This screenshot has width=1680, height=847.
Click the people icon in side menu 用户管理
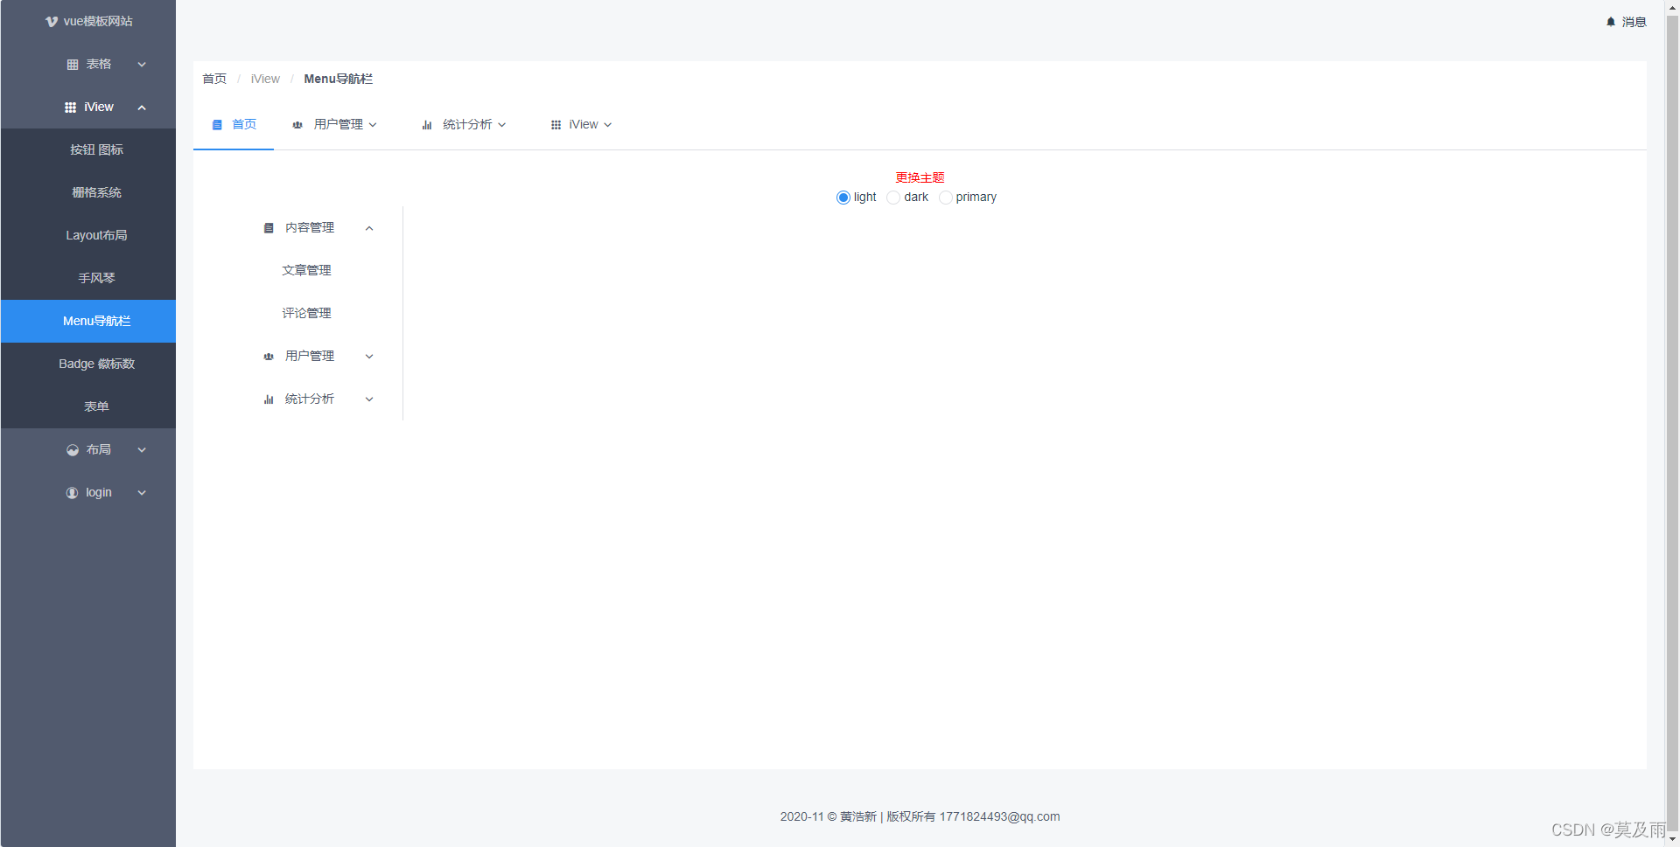pos(269,357)
